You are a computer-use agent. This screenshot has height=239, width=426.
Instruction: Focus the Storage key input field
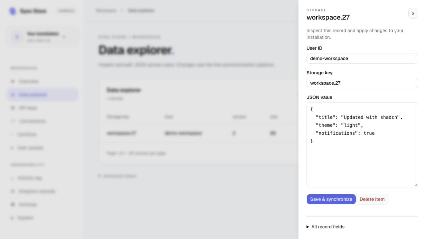click(362, 83)
